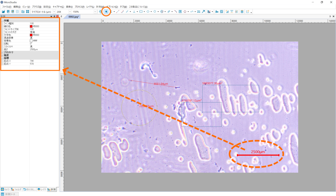Pick the ellipse measurement tool
Image resolution: width=336 pixels, height=196 pixels.
[148, 11]
